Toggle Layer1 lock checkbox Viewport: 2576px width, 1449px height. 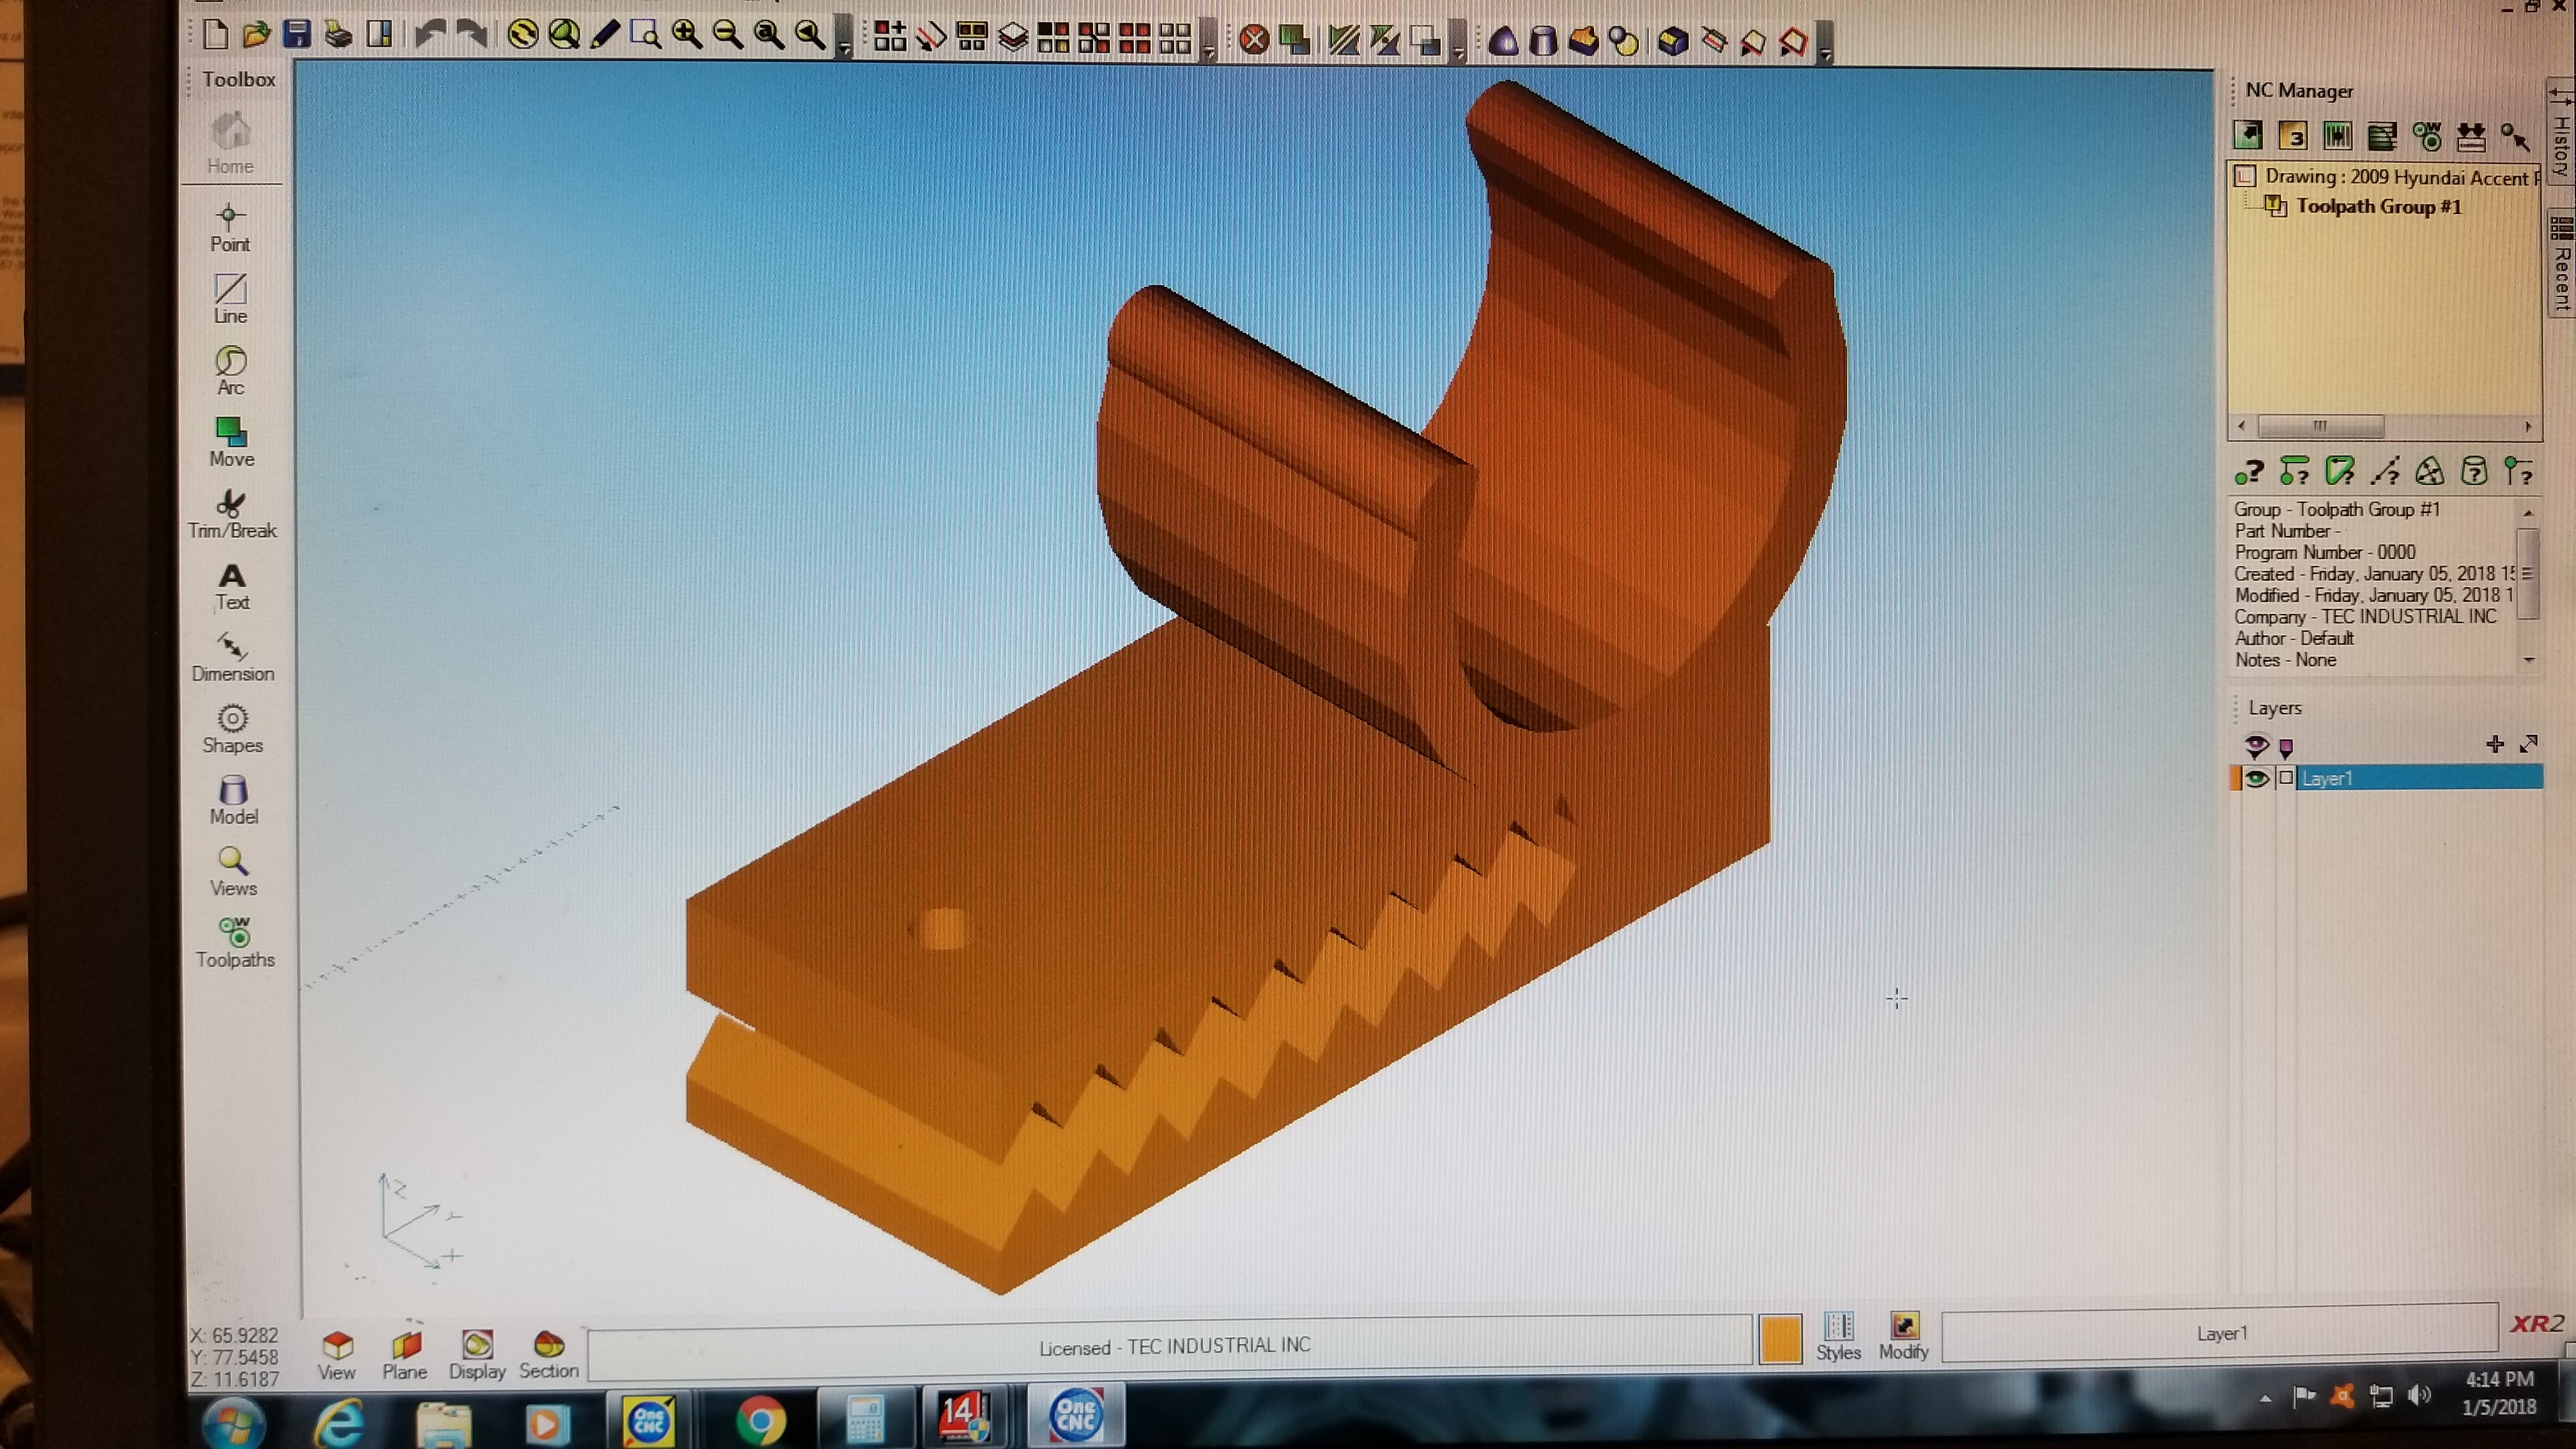2286,777
